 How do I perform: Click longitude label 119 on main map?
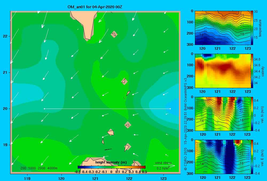point(27,178)
